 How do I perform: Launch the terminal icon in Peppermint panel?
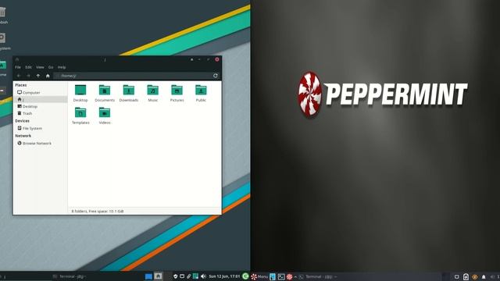[281, 276]
